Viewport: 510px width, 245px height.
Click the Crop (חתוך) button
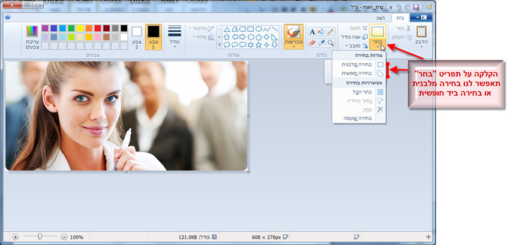tap(358, 28)
